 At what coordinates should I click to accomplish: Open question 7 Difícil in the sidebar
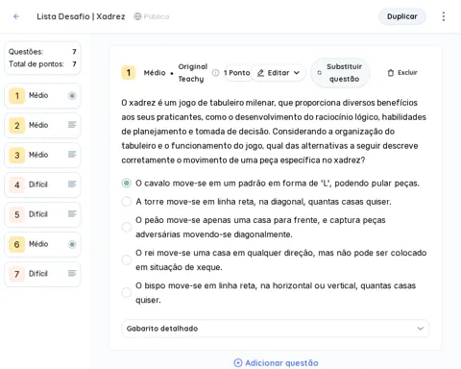(x=42, y=274)
